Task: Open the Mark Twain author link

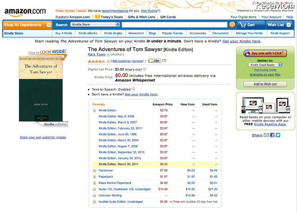Action: (97, 55)
